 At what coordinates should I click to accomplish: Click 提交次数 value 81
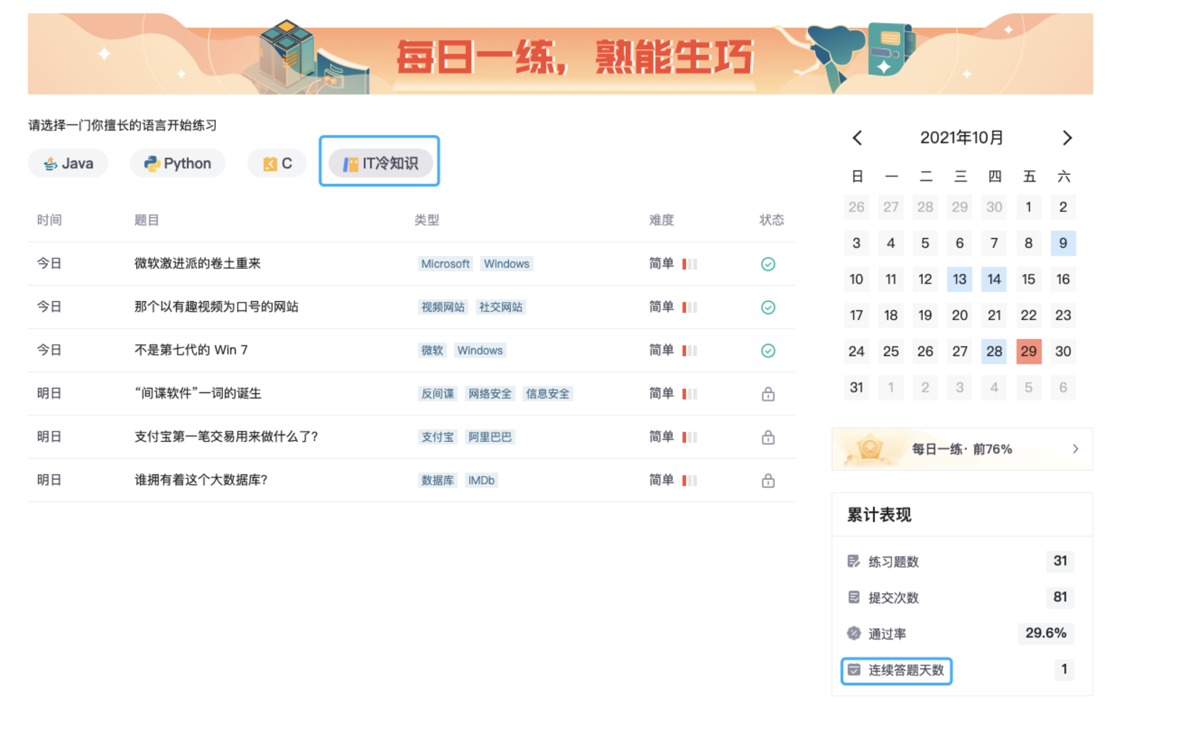pyautogui.click(x=1060, y=597)
